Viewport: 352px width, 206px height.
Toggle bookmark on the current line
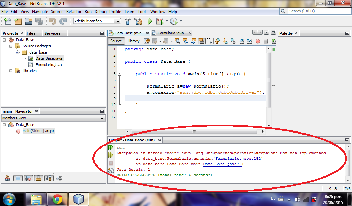233,41
